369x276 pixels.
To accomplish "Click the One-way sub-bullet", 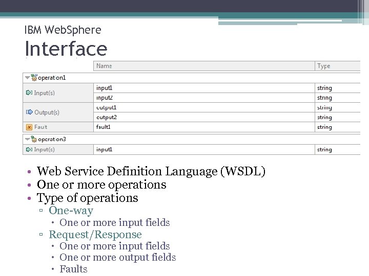I will (x=71, y=210).
